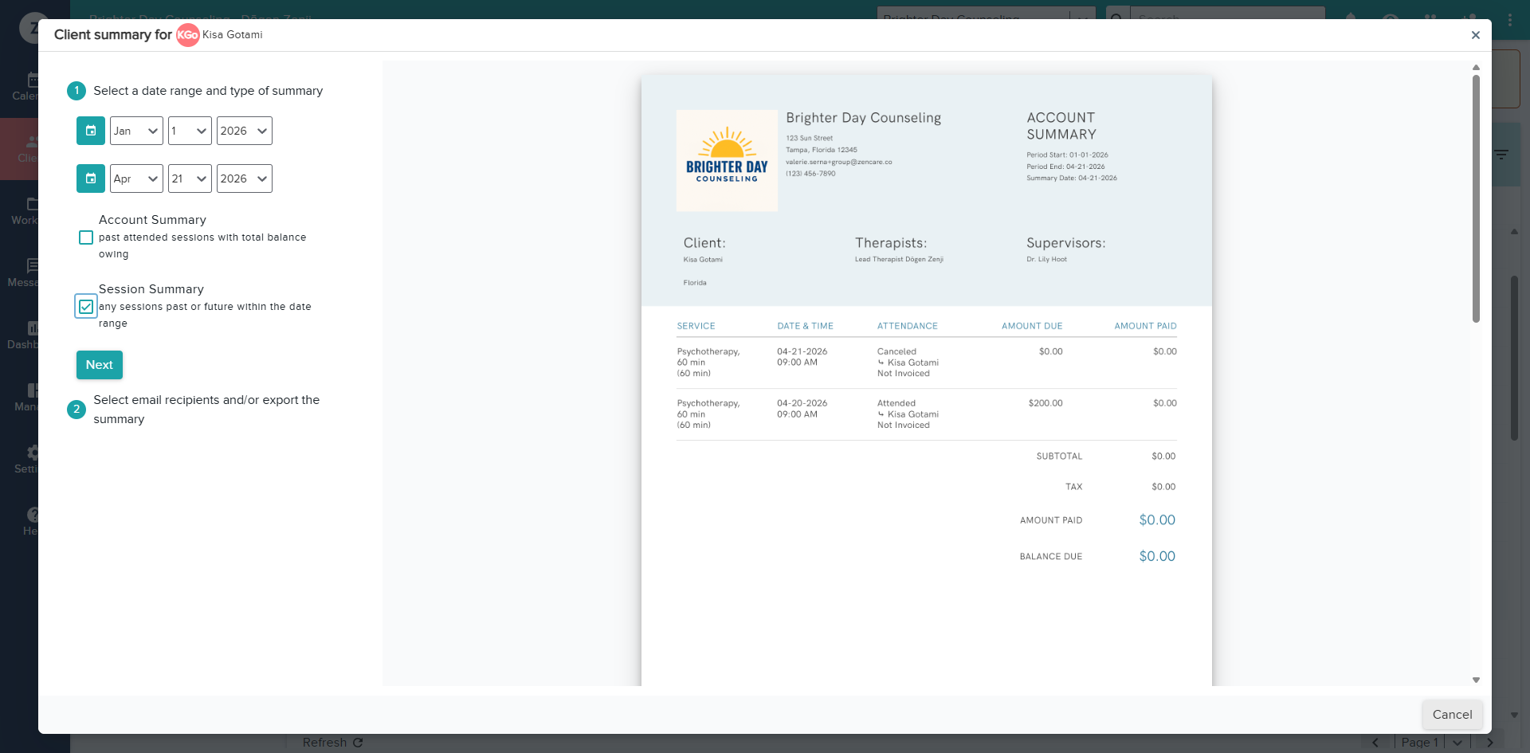Uncheck the Session Summary checkbox
The width and height of the screenshot is (1530, 753).
coord(86,307)
